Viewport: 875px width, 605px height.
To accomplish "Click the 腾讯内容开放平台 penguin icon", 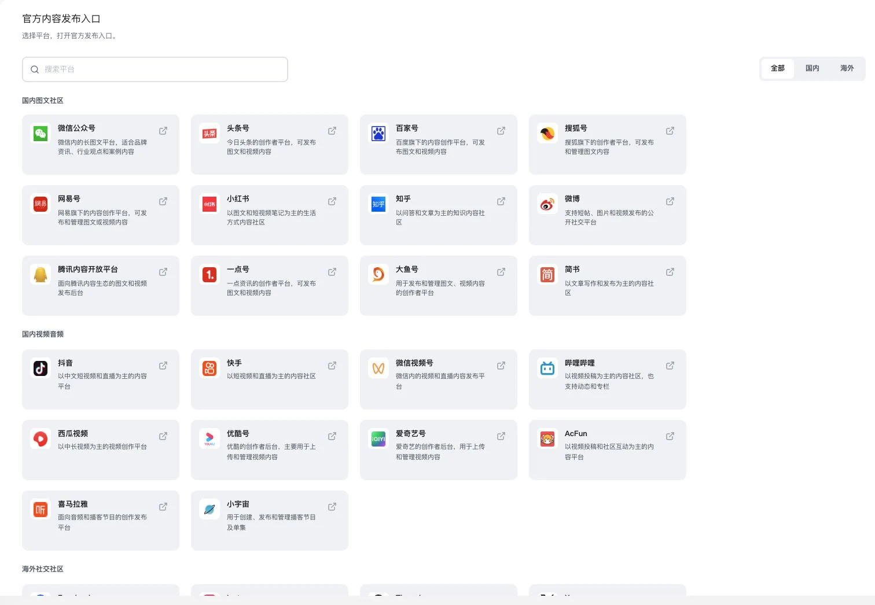I will (41, 275).
